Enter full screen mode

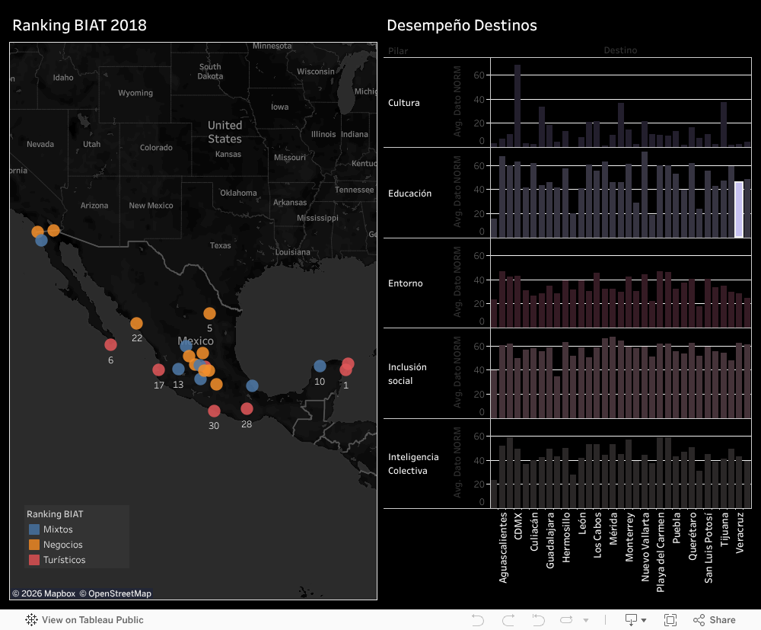(x=670, y=620)
